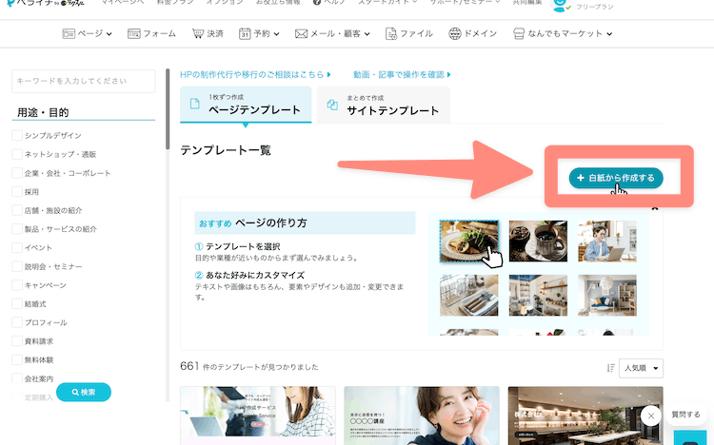This screenshot has width=714, height=445.
Task: Click the ファイル document icon
Action: point(390,33)
